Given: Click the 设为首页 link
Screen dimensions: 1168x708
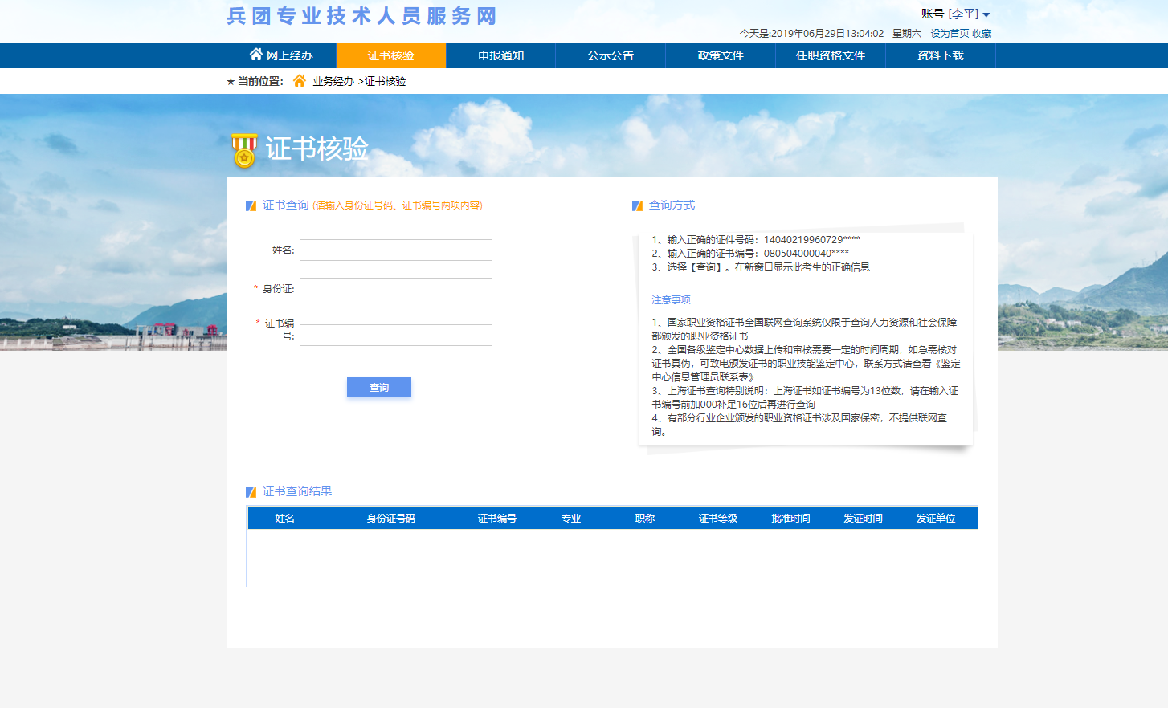Looking at the screenshot, I should 950,34.
